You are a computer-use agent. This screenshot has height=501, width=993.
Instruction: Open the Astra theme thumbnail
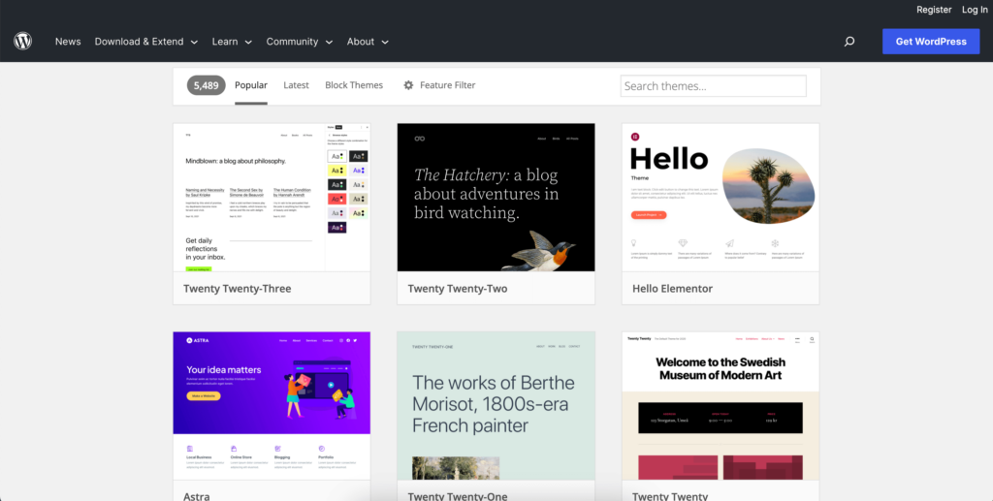(272, 405)
